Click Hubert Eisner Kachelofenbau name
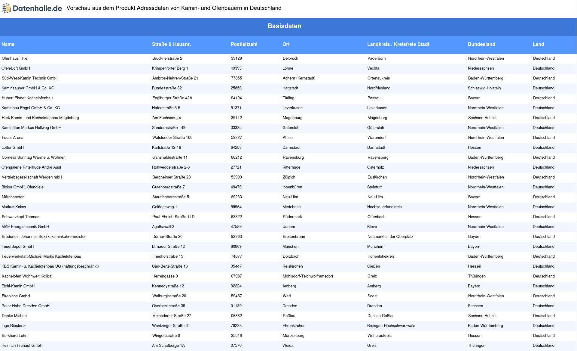The width and height of the screenshot is (577, 351). point(27,98)
